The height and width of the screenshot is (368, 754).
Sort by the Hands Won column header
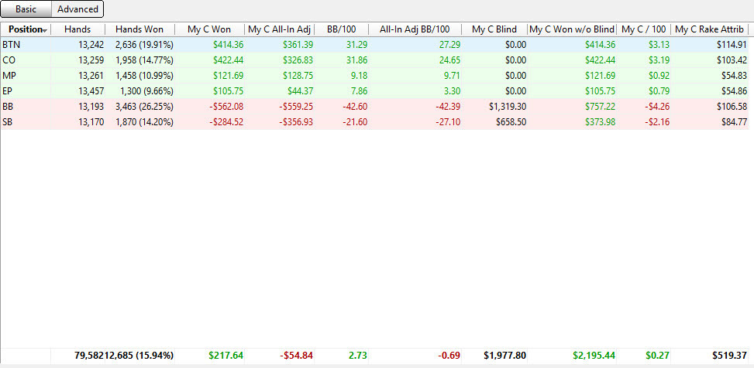pos(139,29)
